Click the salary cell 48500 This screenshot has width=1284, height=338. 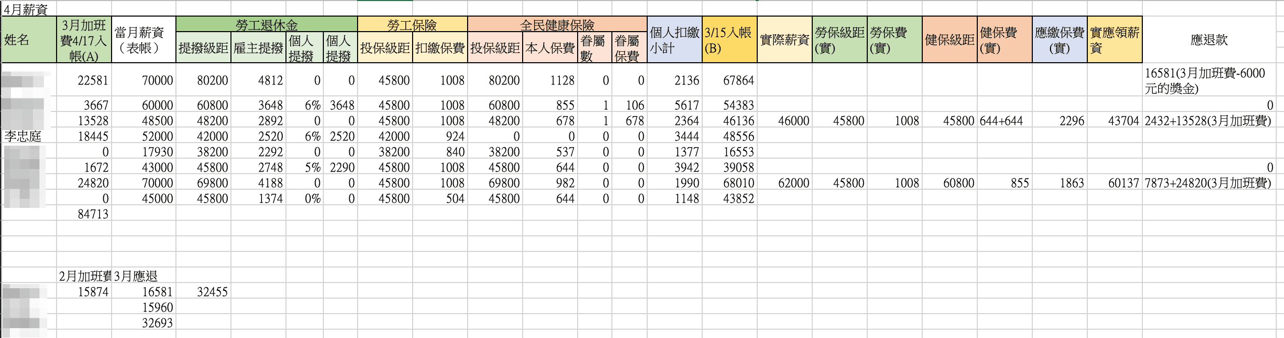144,121
